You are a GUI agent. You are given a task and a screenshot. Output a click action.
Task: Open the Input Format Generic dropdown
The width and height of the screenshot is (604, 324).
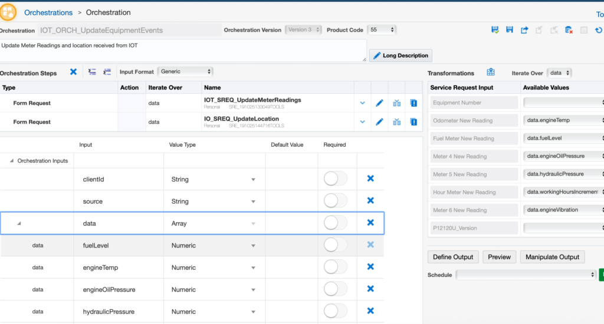[185, 71]
